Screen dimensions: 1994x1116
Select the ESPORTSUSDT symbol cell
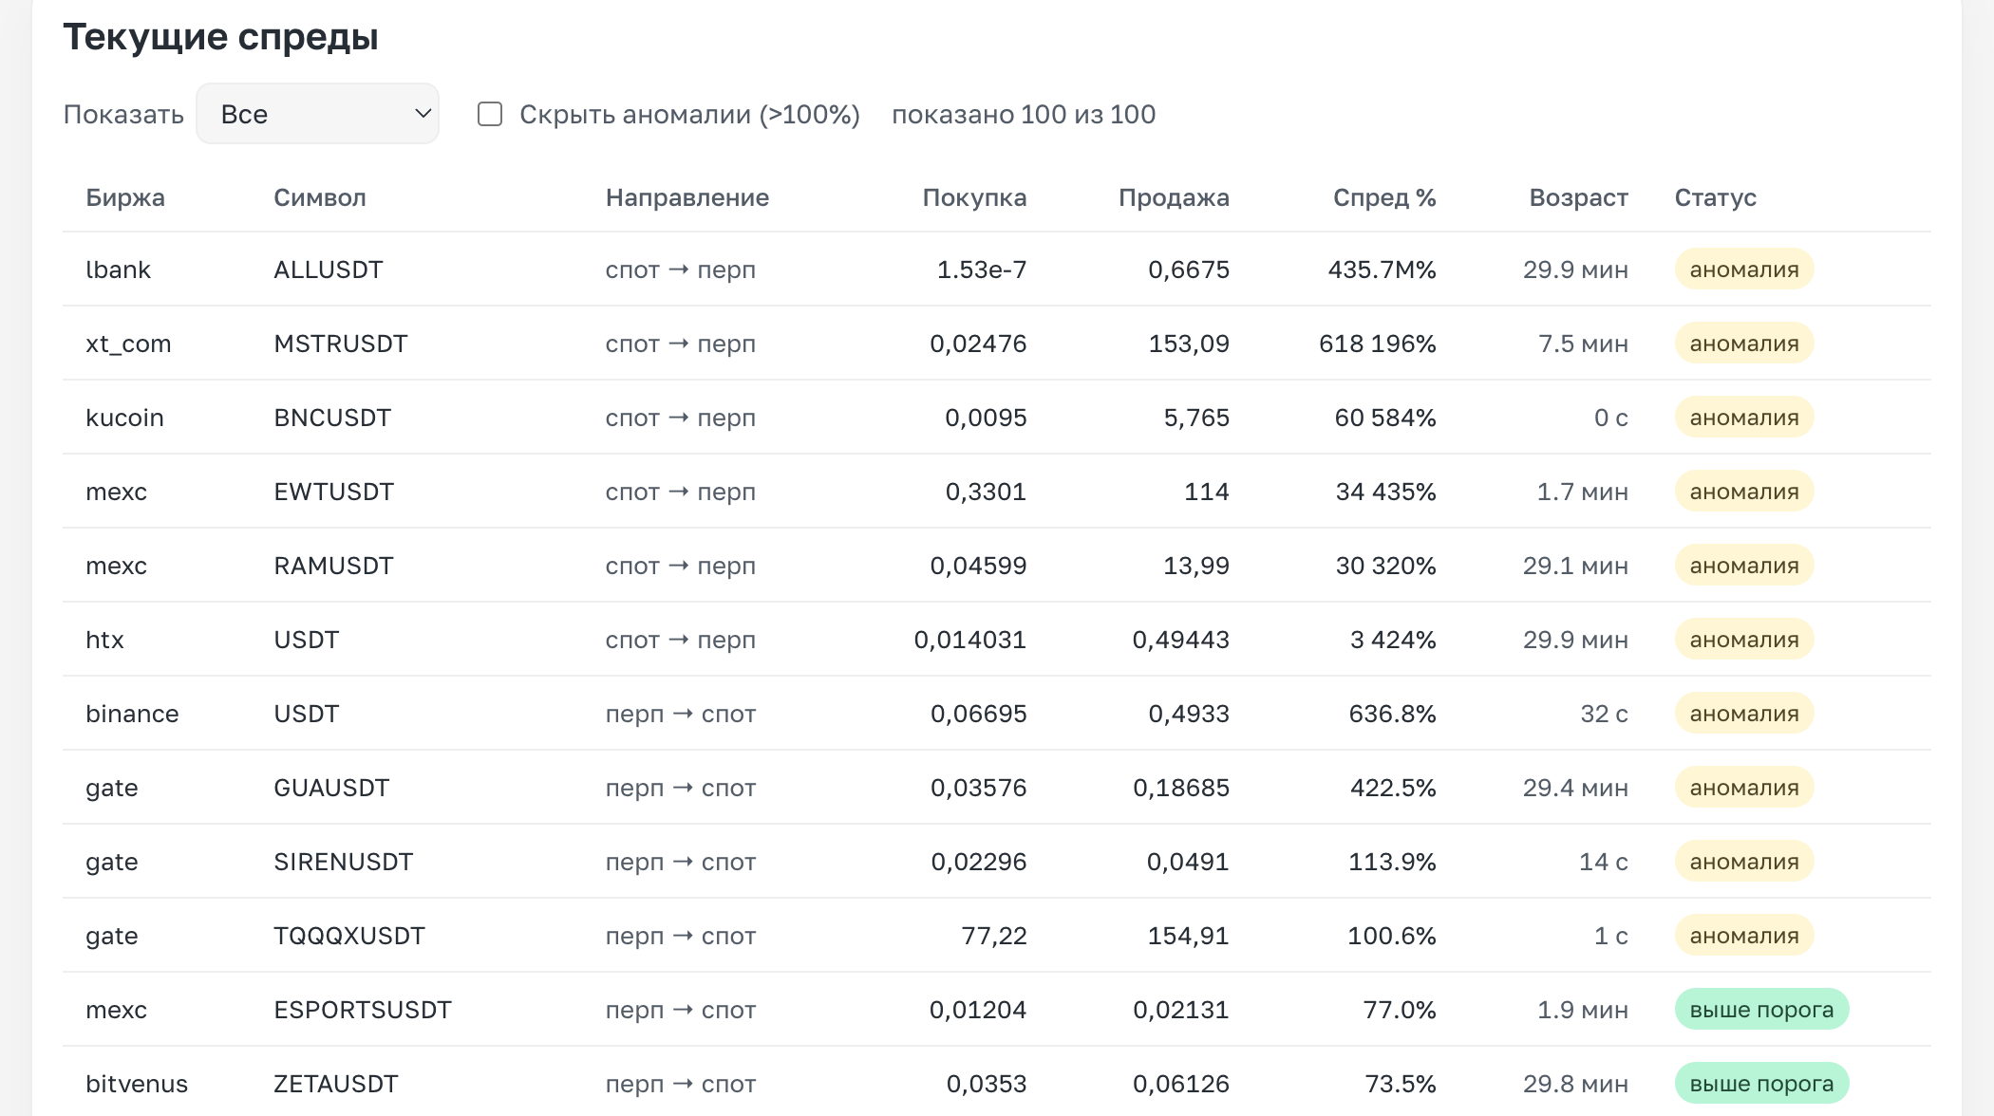(363, 1010)
